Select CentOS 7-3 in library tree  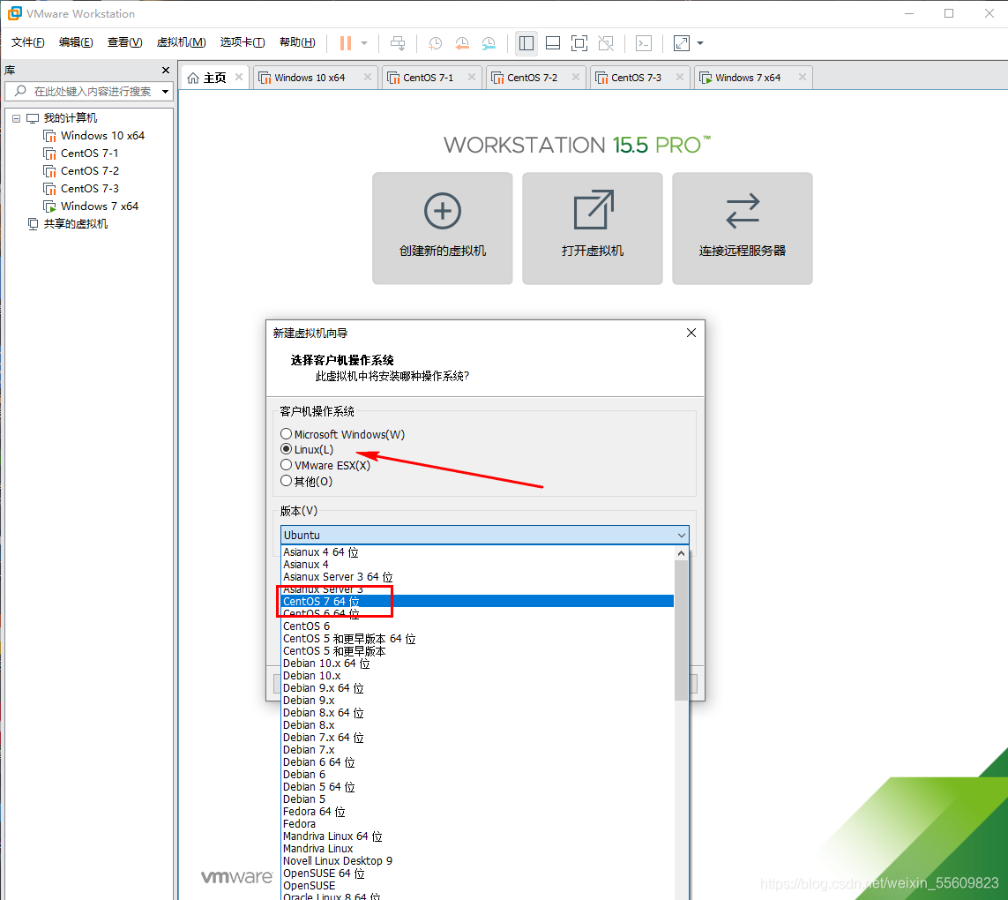[89, 189]
